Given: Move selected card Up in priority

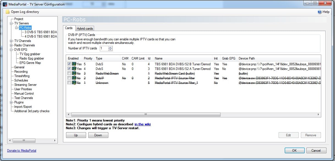Looking at the screenshot, I should pos(76,135).
